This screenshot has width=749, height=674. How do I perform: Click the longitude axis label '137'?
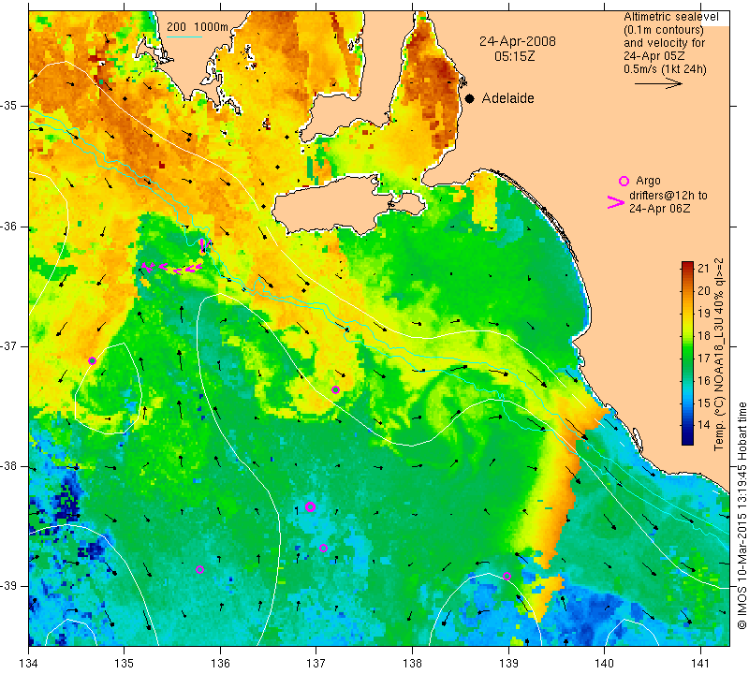point(316,663)
